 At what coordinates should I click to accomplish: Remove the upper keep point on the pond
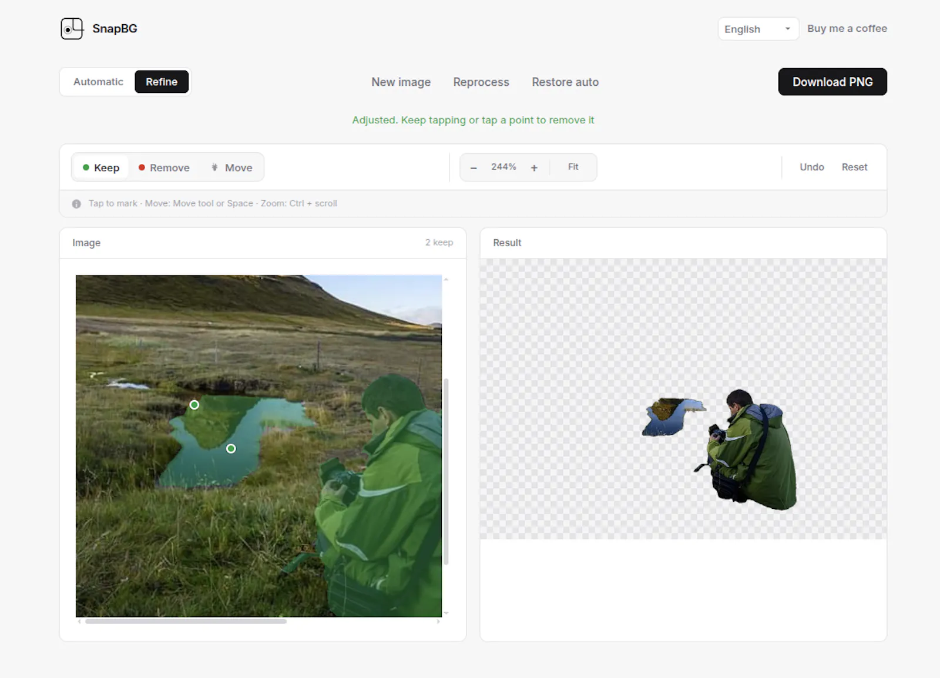coord(194,405)
